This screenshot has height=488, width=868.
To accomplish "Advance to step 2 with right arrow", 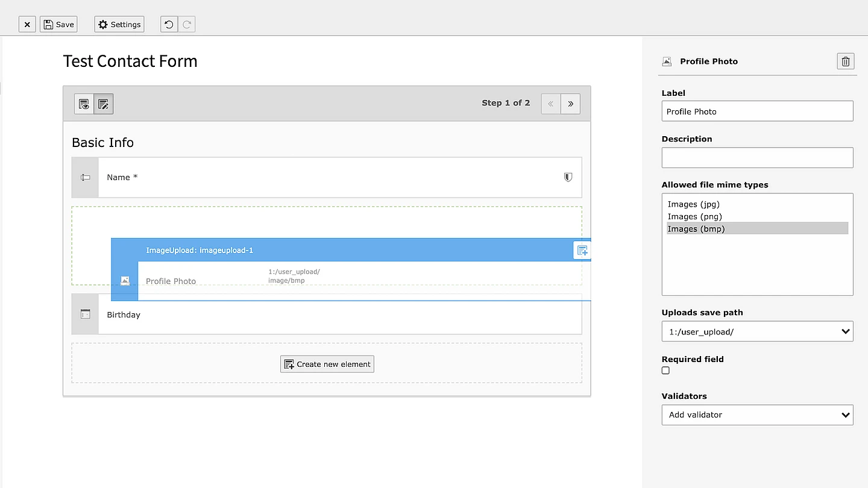I will coord(570,104).
